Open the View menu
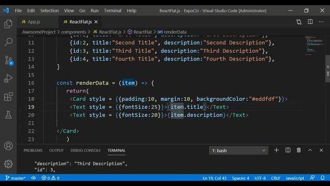Screen dimensions: 330x186 click(69, 10)
